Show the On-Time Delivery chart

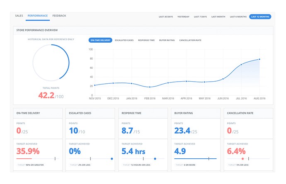coord(100,40)
